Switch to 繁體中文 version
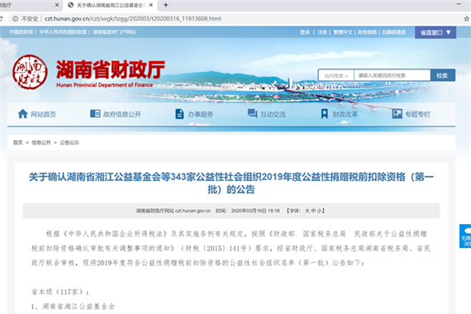This screenshot has height=314, width=471. 343,32
